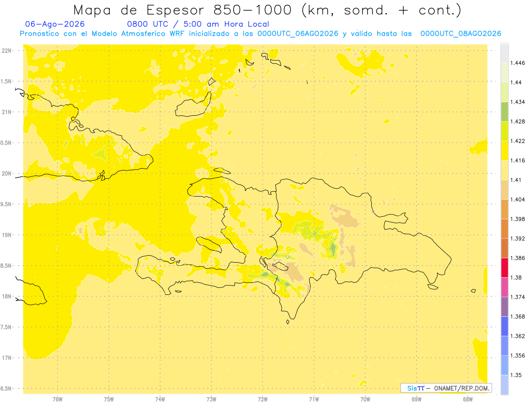
Task: Click the '75W' longitude label
Action: coord(108,399)
